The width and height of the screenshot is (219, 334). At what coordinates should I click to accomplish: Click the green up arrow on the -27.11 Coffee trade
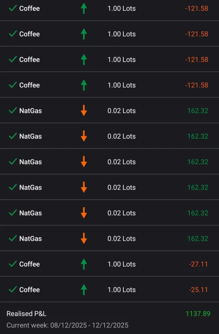84,264
